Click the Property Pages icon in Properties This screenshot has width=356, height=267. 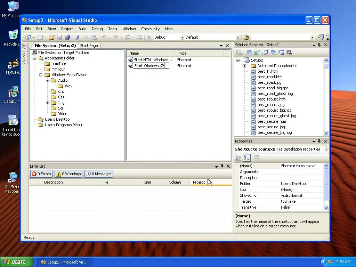pyautogui.click(x=256, y=158)
